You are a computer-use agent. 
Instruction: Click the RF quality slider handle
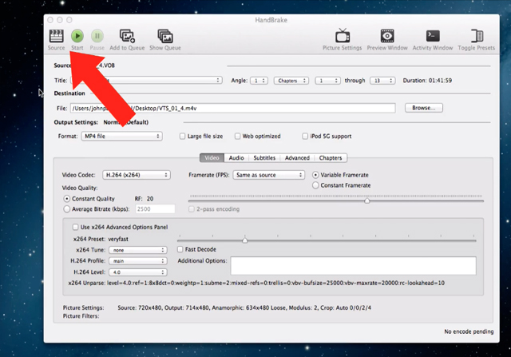click(367, 200)
